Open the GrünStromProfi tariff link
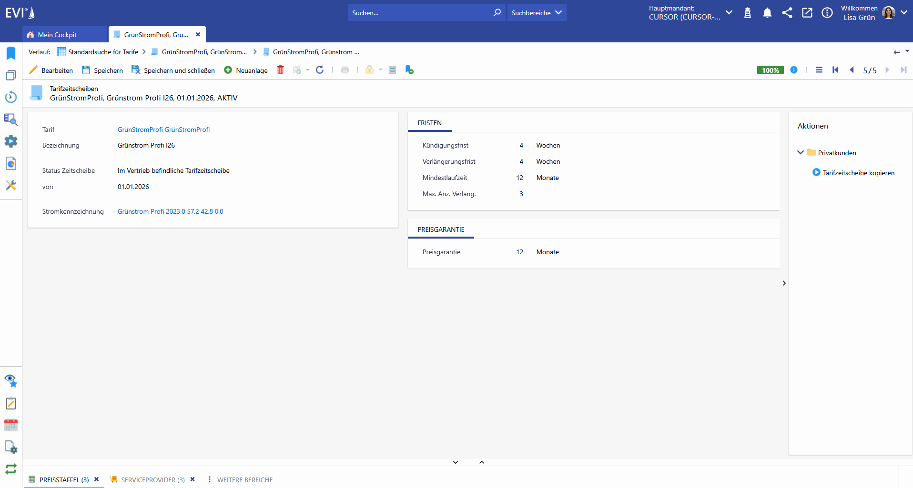 (x=163, y=129)
